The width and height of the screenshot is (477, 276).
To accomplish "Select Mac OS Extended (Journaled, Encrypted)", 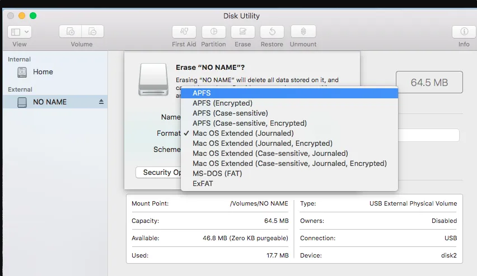I will tap(289, 144).
